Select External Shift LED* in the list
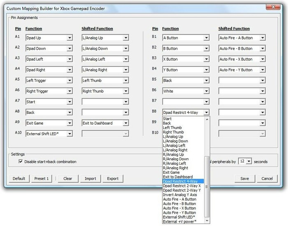Screen dimensions: 288x226 [x=183, y=217]
